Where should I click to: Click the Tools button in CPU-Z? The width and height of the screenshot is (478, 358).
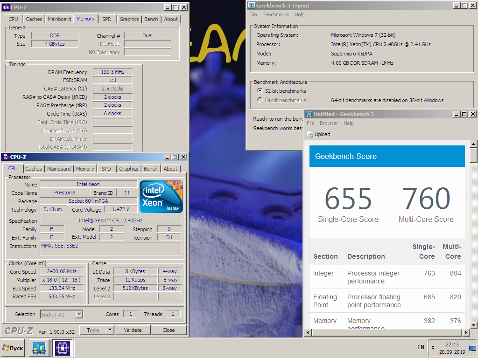(93, 330)
